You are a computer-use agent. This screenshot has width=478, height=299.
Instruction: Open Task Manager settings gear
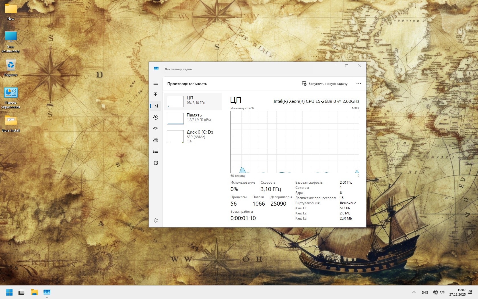pyautogui.click(x=156, y=220)
